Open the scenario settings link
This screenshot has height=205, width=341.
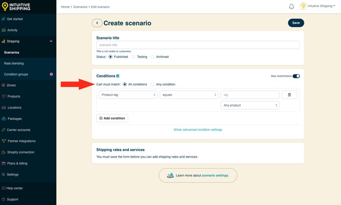[x=215, y=175]
